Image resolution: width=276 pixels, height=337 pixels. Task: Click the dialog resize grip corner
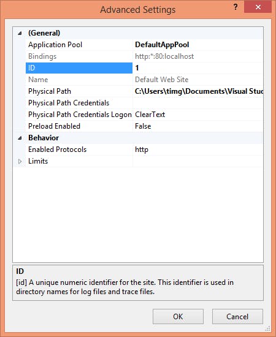[268, 328]
